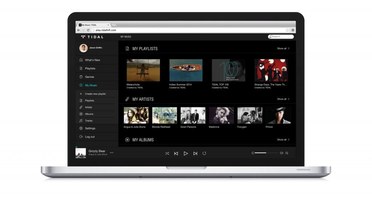Image resolution: width=372 pixels, height=197 pixels.
Task: Click the TIDAL logo
Action: (92, 37)
